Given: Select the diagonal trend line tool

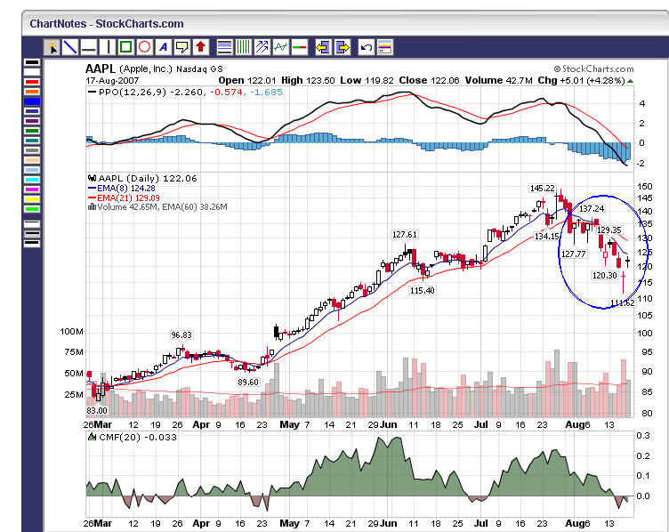Looking at the screenshot, I should pos(70,47).
